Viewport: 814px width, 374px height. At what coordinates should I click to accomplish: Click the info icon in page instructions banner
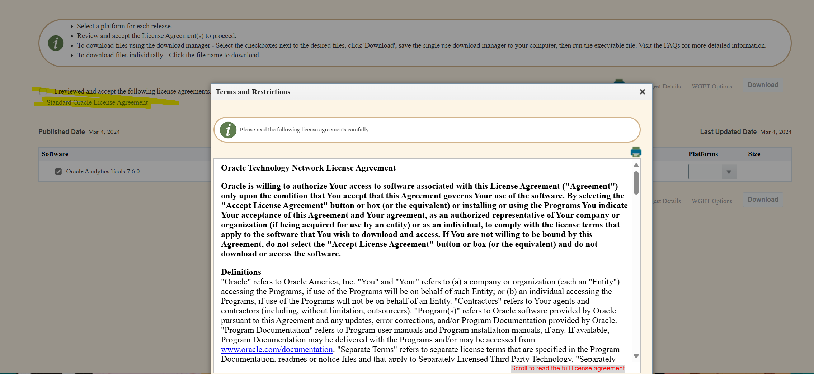56,43
